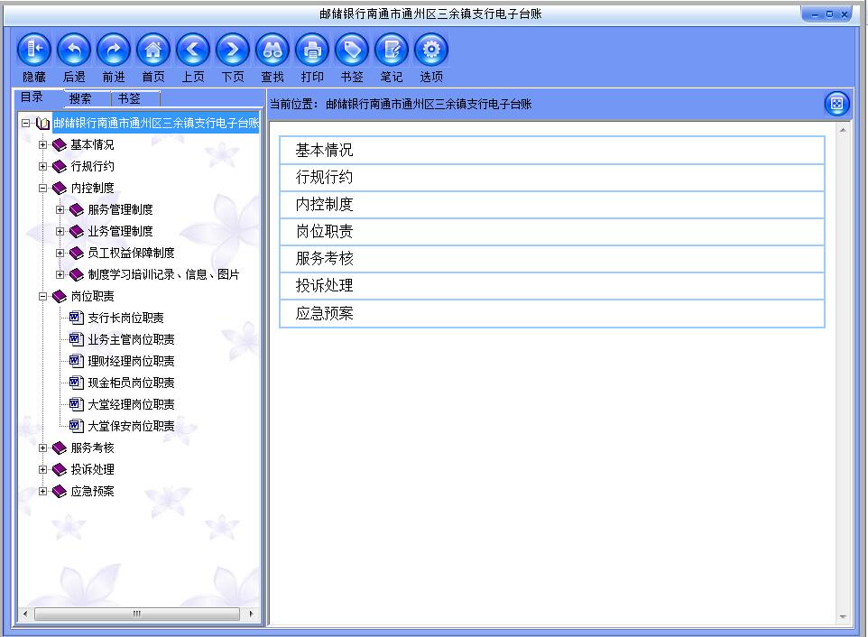868x637 pixels.
Task: Click the book icon beside 基本情况
Action: 60,145
